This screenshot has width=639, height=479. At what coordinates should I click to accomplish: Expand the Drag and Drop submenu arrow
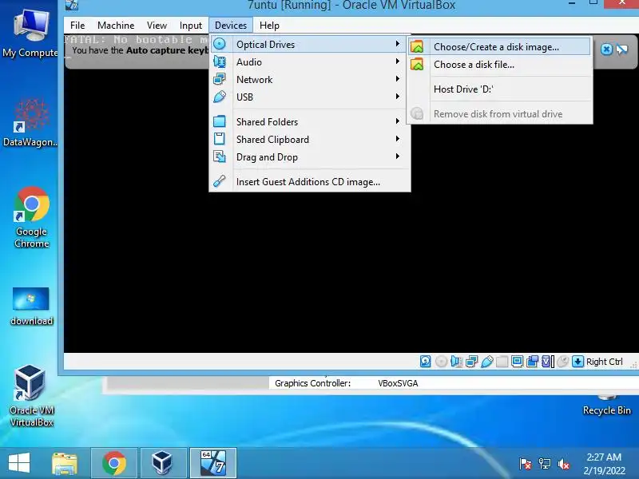coord(397,156)
